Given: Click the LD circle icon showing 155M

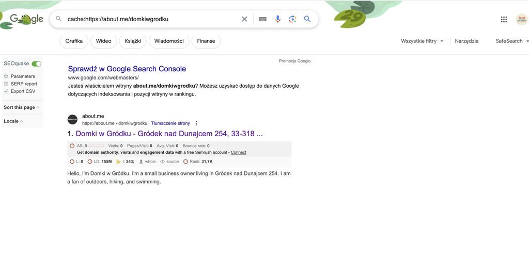Looking at the screenshot, I should [90, 162].
